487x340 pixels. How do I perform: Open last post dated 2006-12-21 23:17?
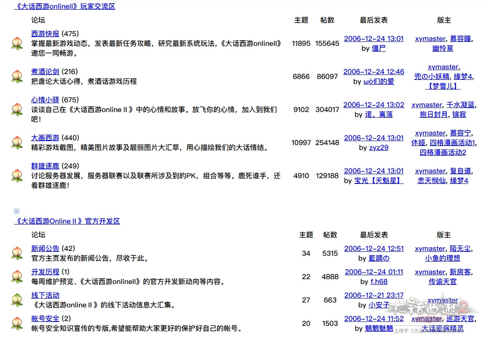[x=374, y=295]
